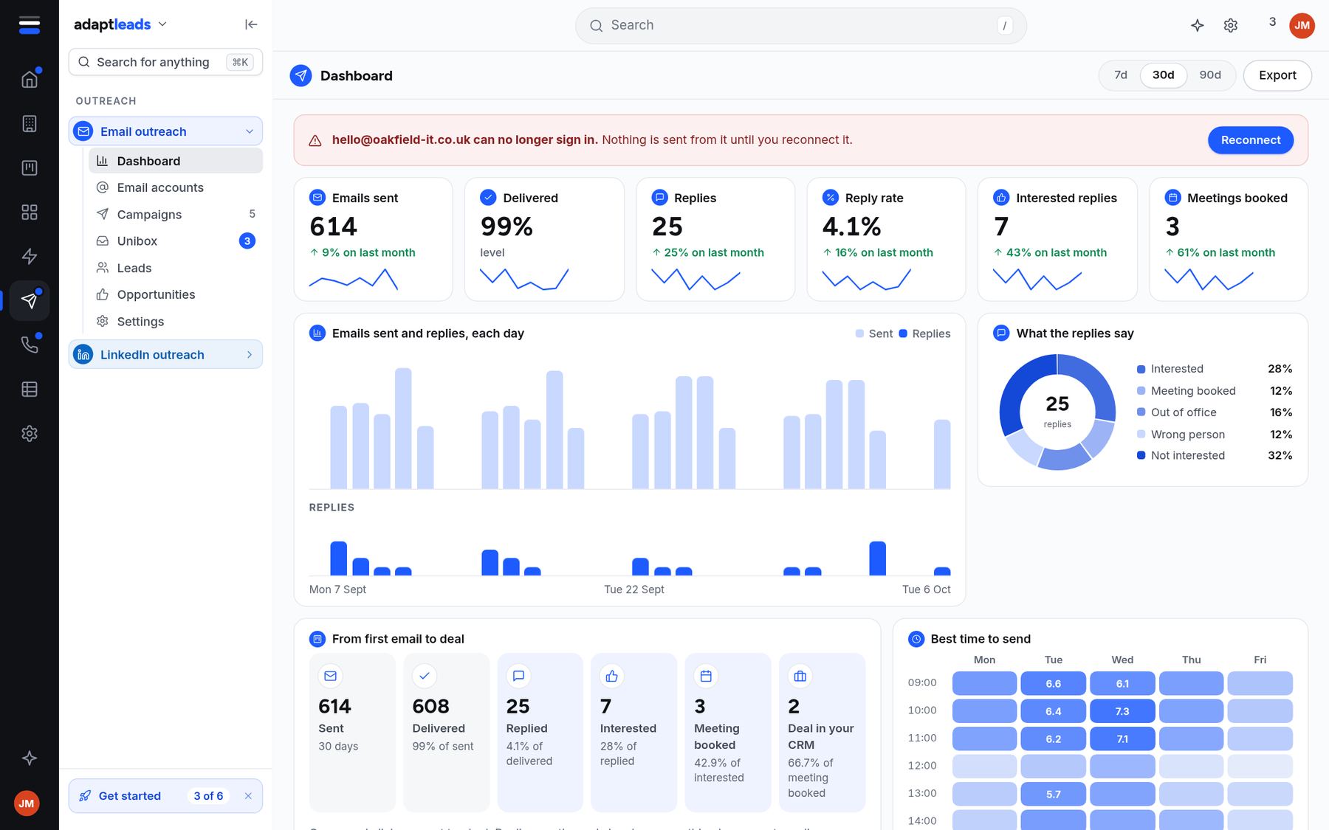The height and width of the screenshot is (830, 1329).
Task: Open the kanban board icon in rail
Action: point(30,167)
